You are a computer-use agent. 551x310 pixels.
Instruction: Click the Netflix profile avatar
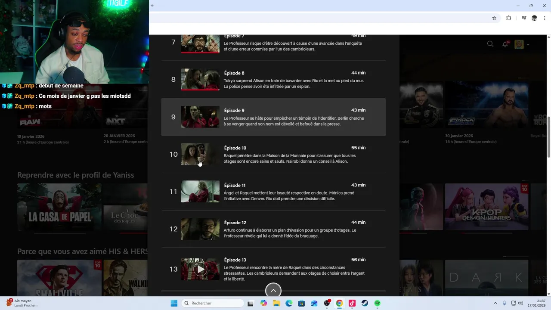[x=519, y=44]
